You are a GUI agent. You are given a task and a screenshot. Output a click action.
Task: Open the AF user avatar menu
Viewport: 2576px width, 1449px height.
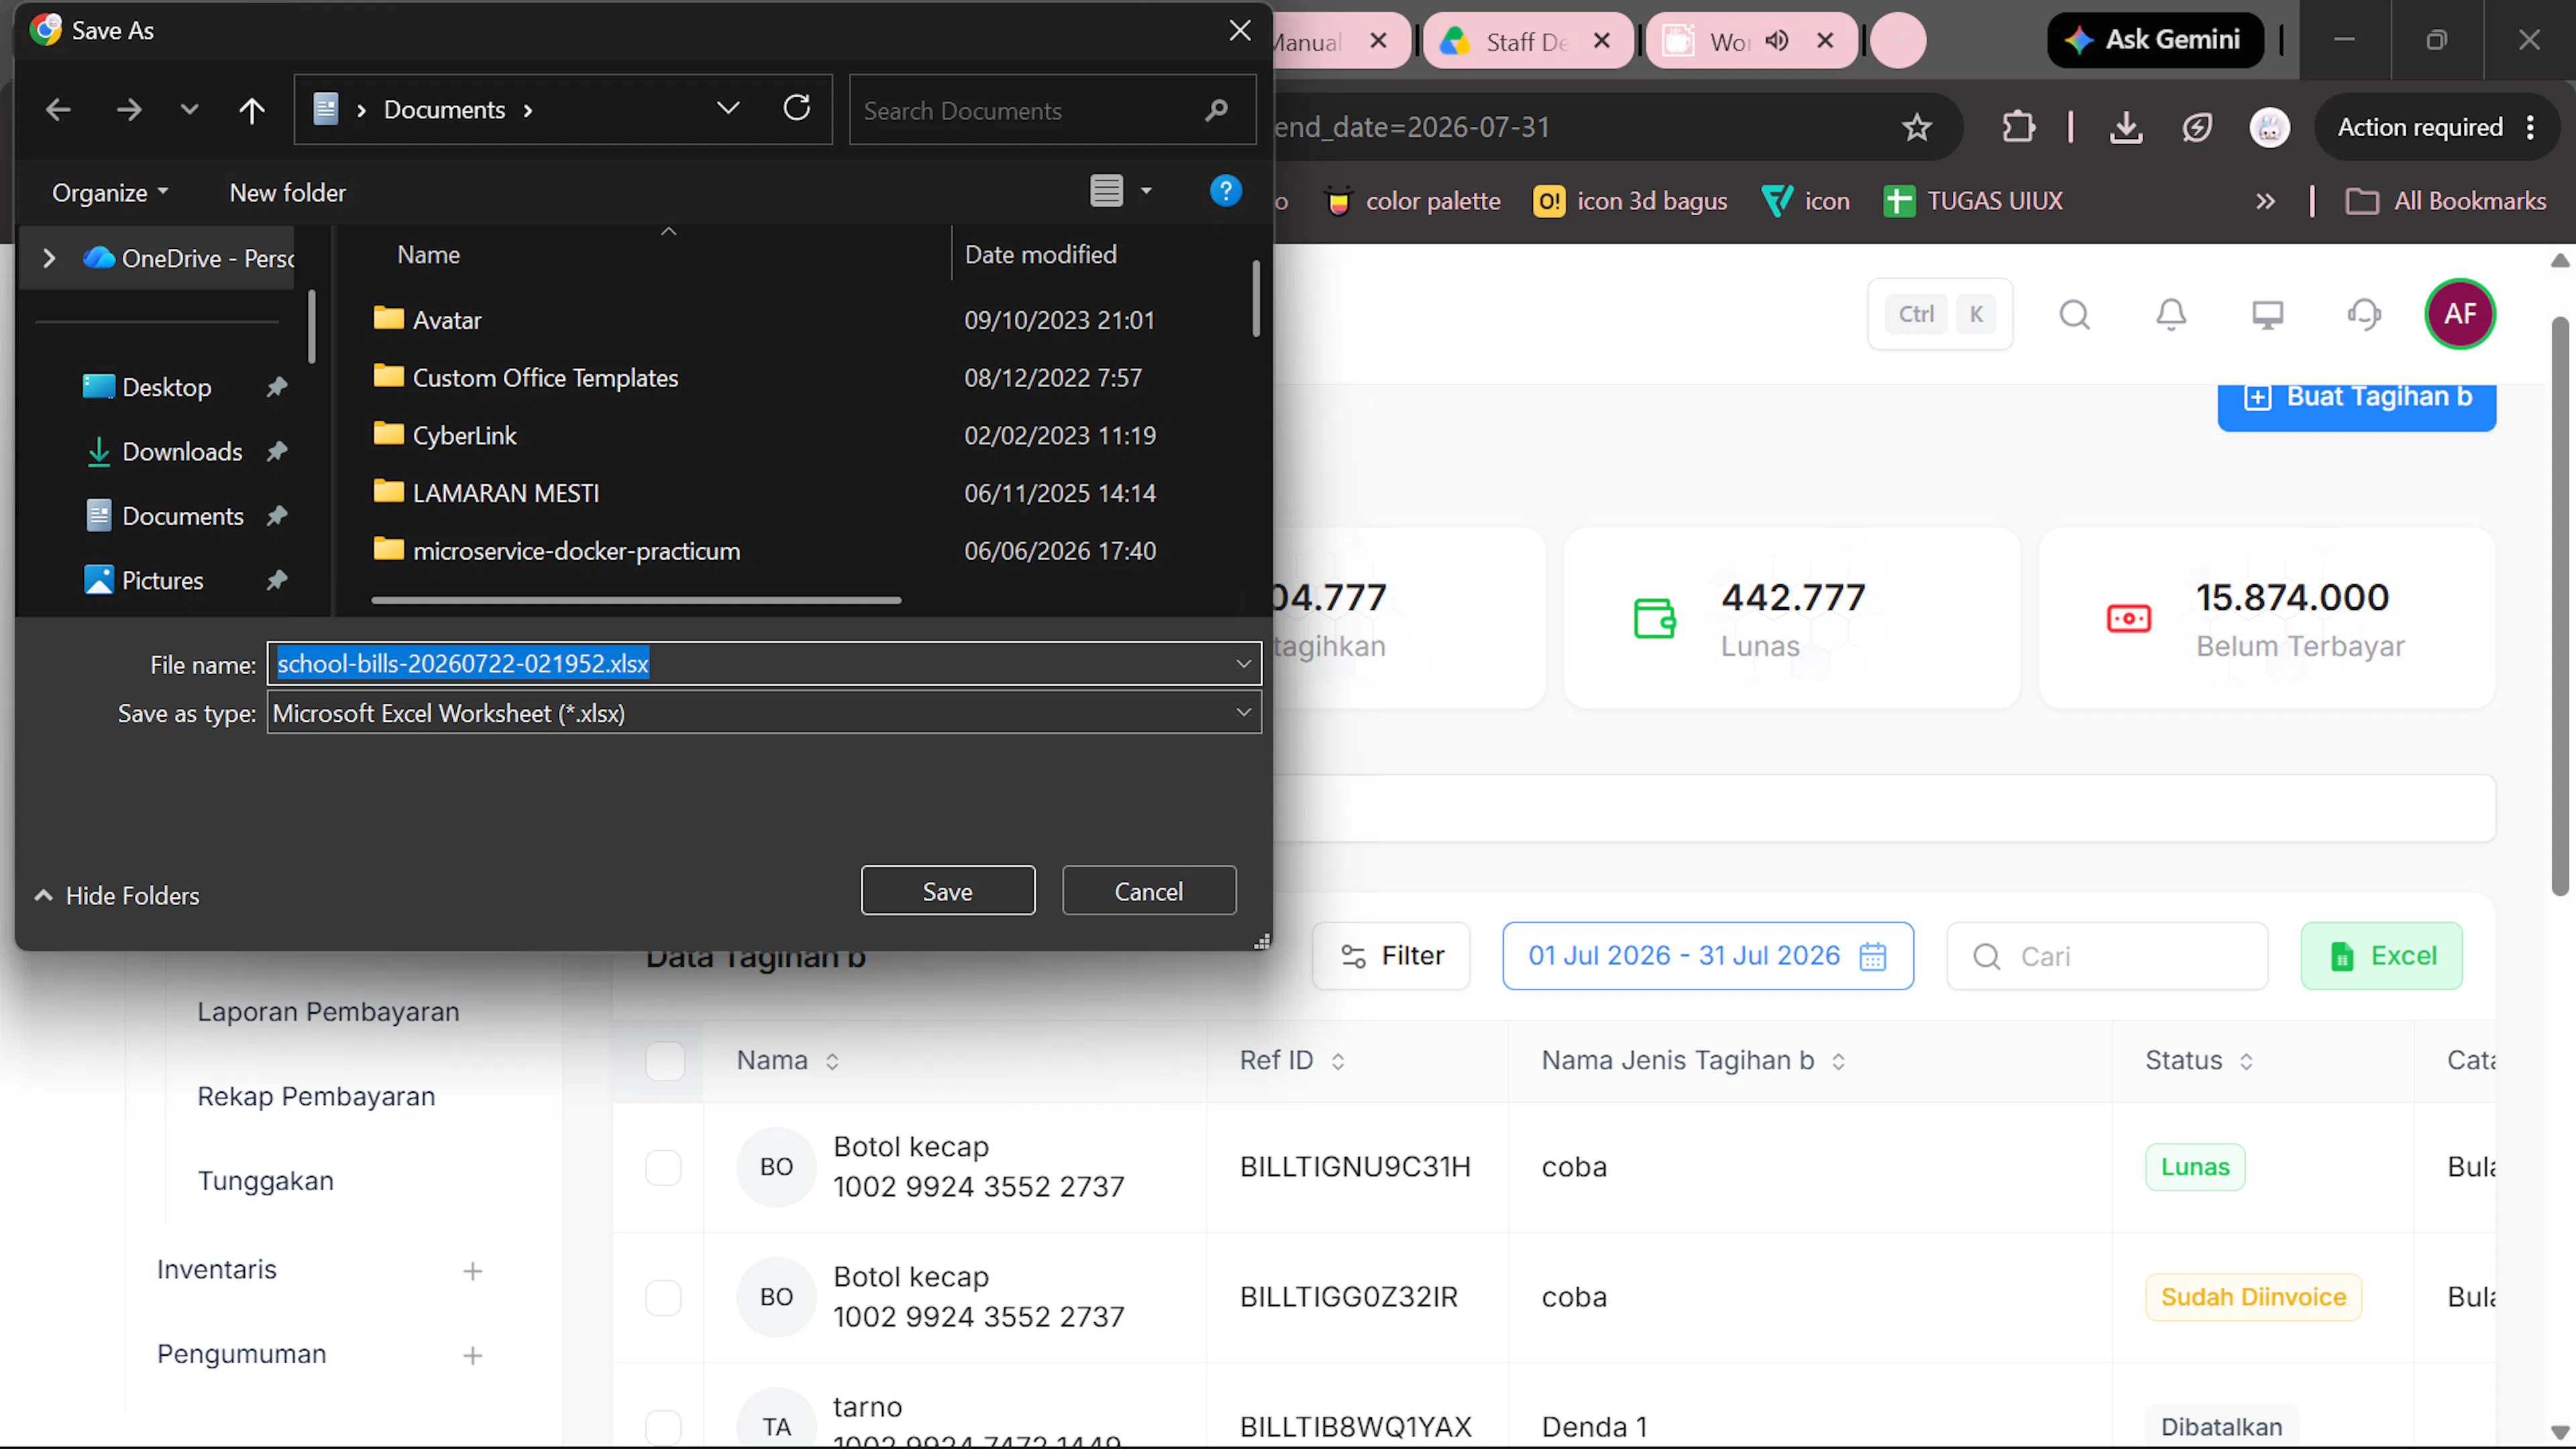[2460, 314]
